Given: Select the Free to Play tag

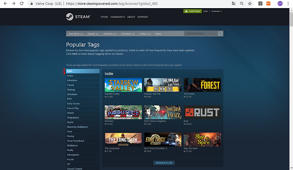Looking at the screenshot, I should click(x=83, y=108).
